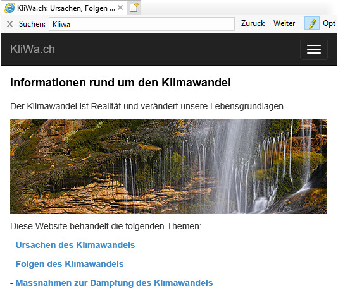The height and width of the screenshot is (298, 338).
Task: Expand the hamburger navigation menu
Action: [x=314, y=49]
